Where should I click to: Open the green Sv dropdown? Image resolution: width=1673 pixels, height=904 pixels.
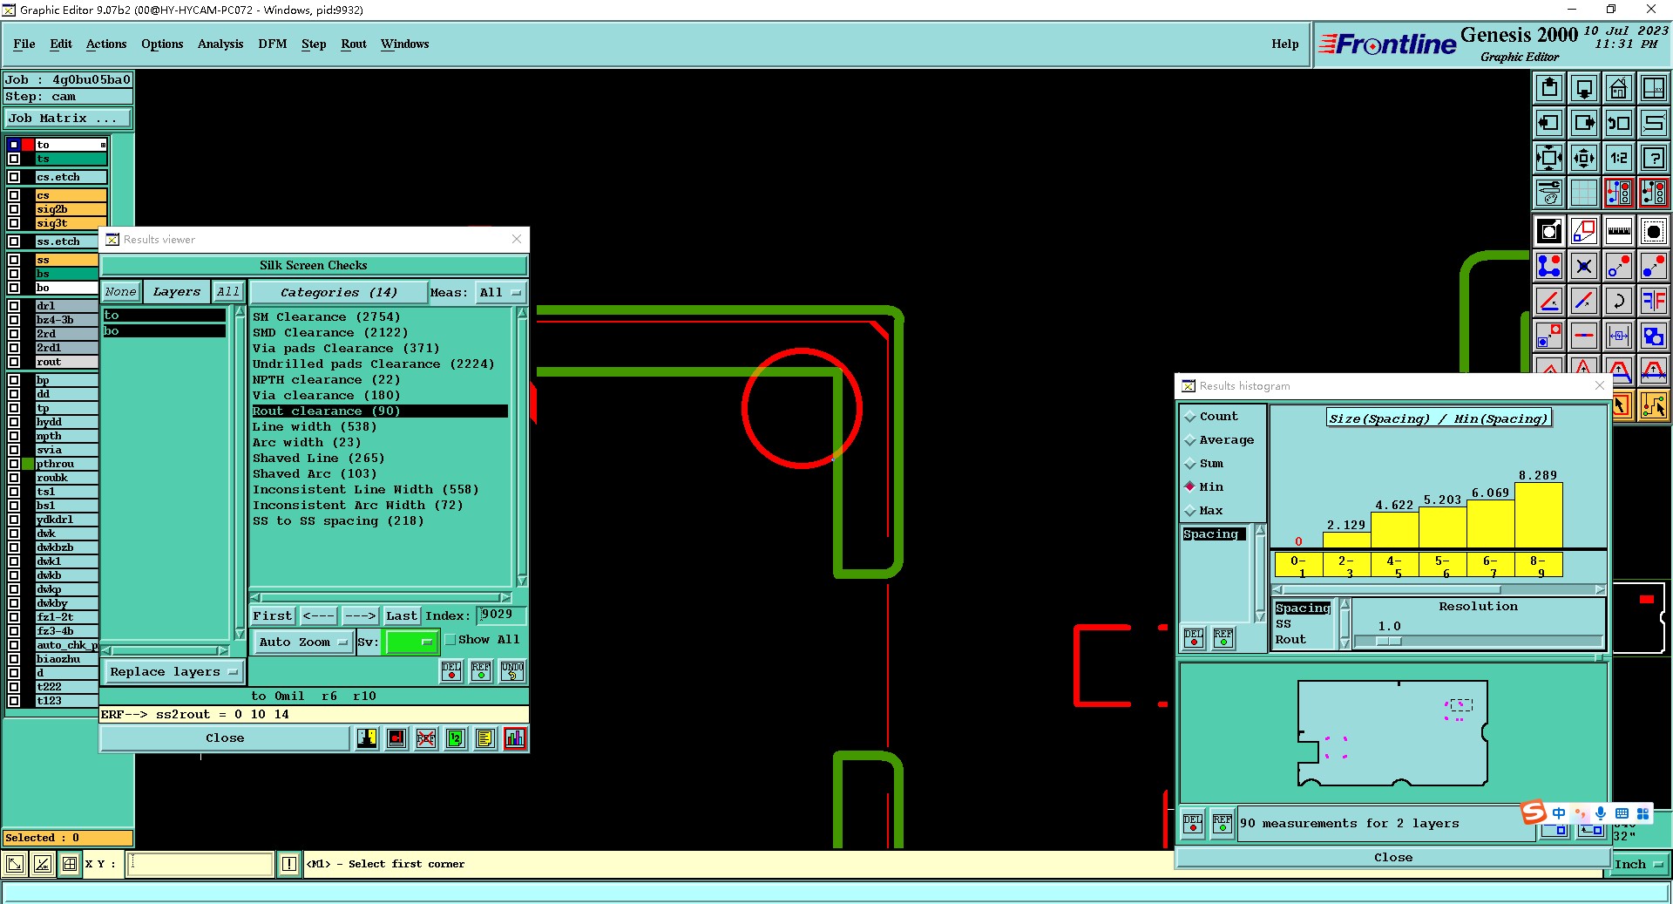pyautogui.click(x=410, y=642)
